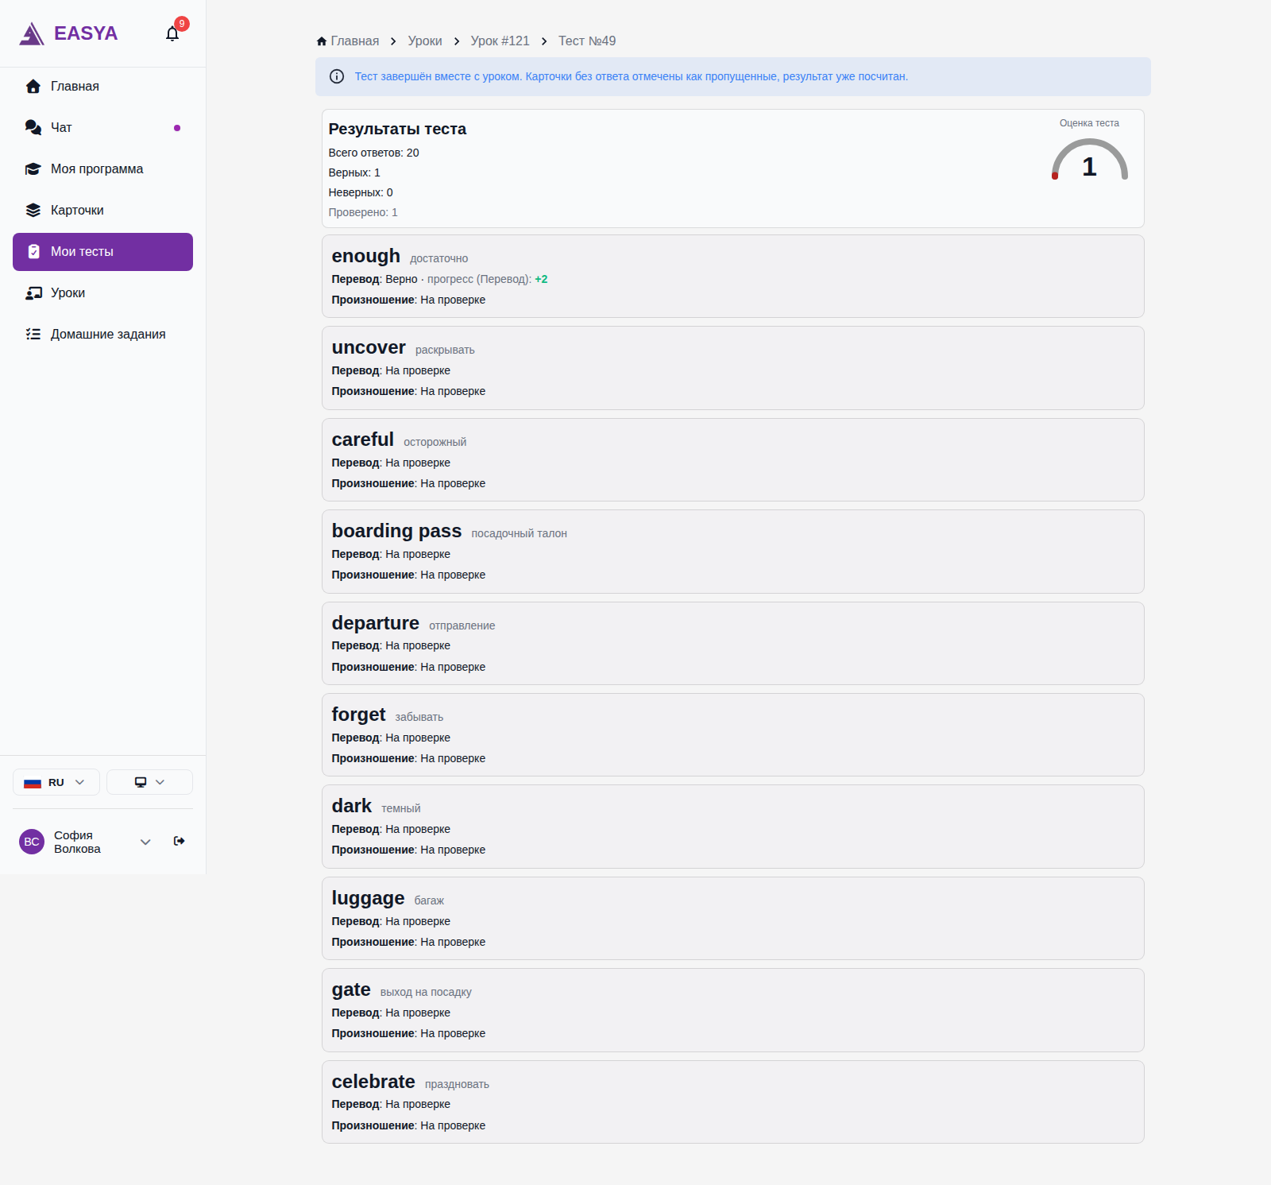This screenshot has width=1271, height=1185.
Task: Click the Моя программа graduation cap icon
Action: point(33,168)
